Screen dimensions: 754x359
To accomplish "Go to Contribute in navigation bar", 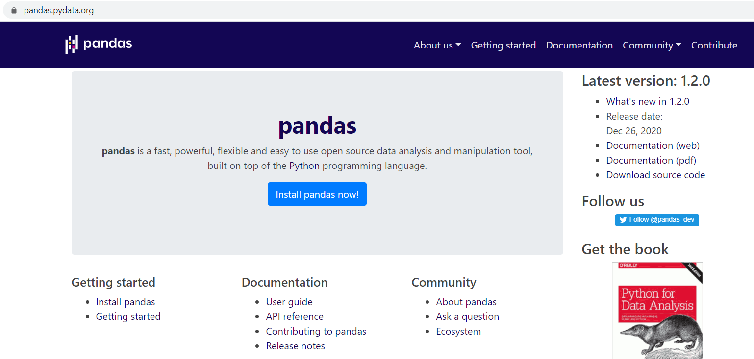I will (714, 45).
